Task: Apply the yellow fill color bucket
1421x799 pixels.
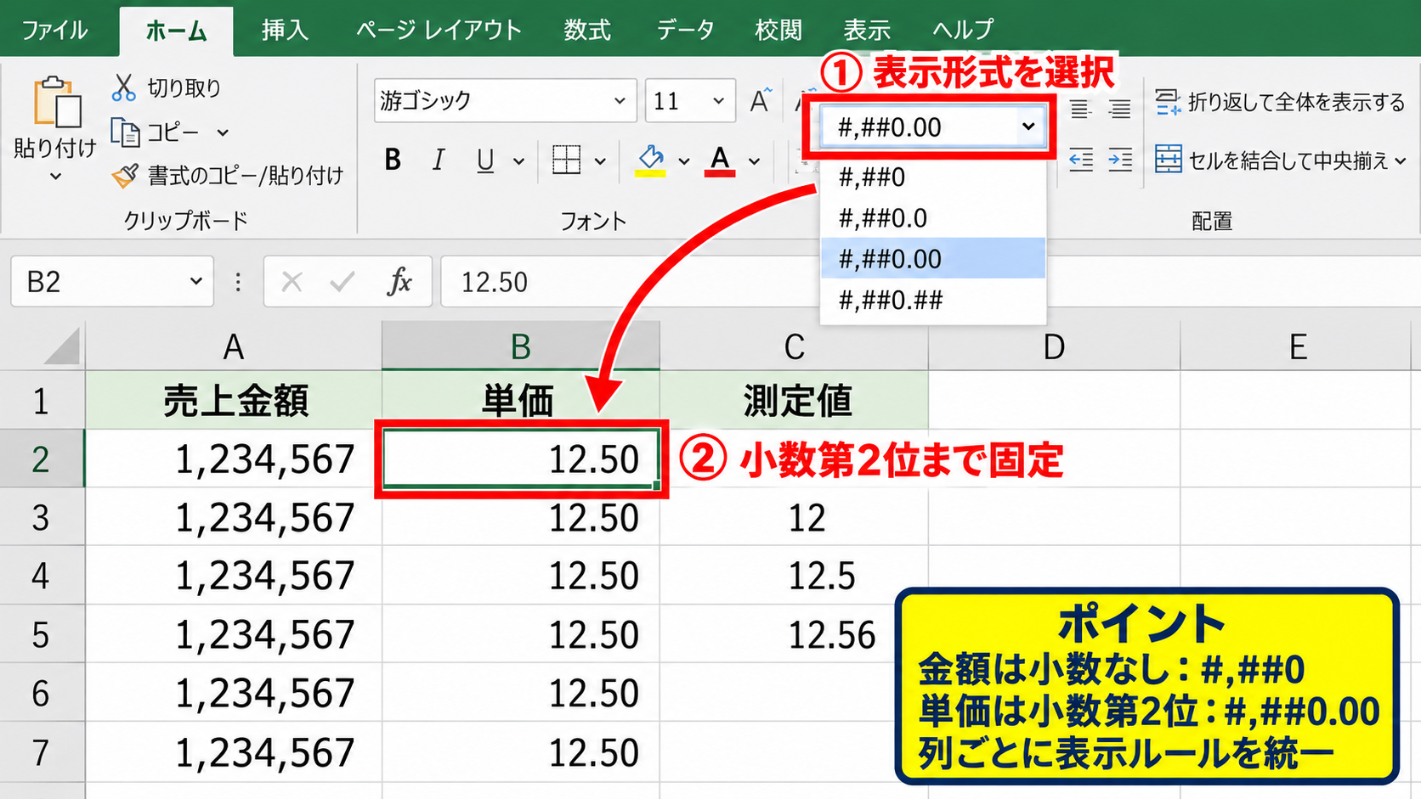Action: (x=651, y=160)
